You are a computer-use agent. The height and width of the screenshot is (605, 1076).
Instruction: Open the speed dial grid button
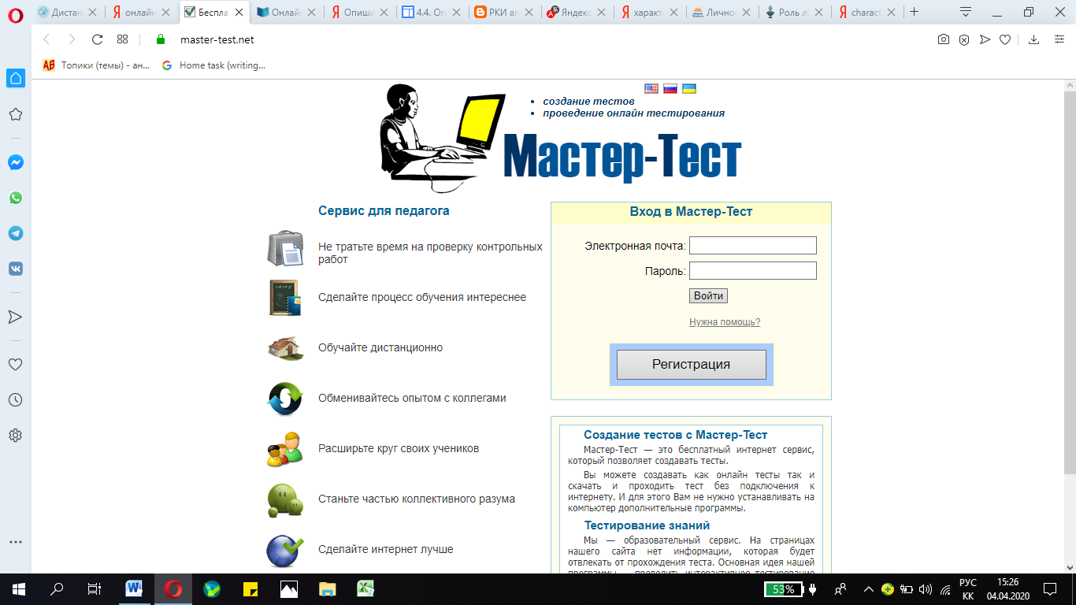122,39
